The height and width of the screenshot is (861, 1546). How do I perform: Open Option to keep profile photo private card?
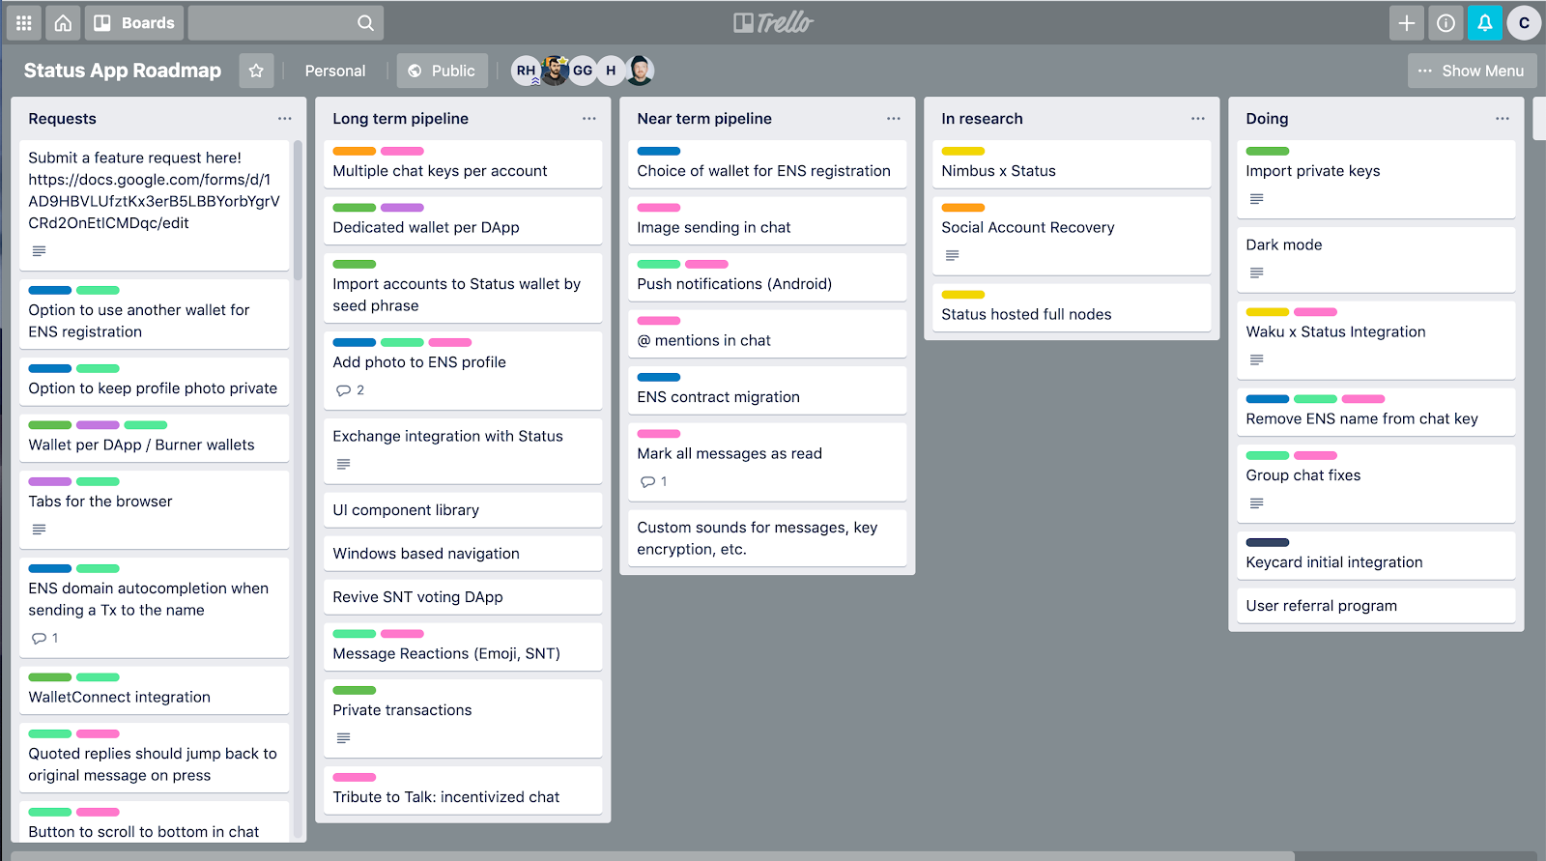point(155,381)
